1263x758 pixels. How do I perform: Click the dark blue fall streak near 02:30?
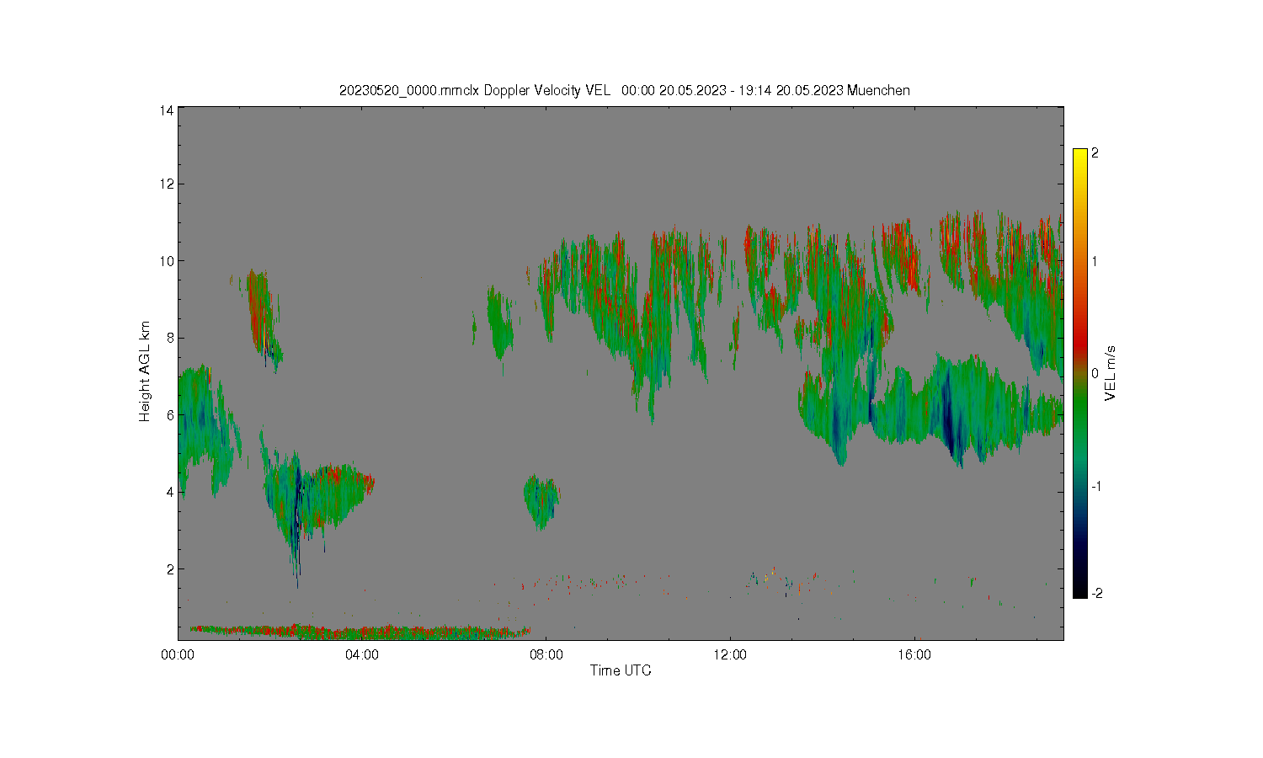(296, 522)
